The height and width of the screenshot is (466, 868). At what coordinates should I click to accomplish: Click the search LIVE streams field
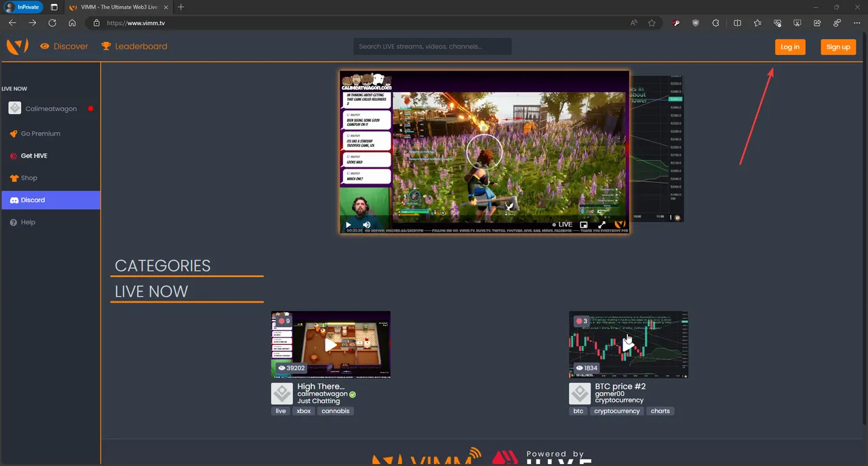coord(433,47)
